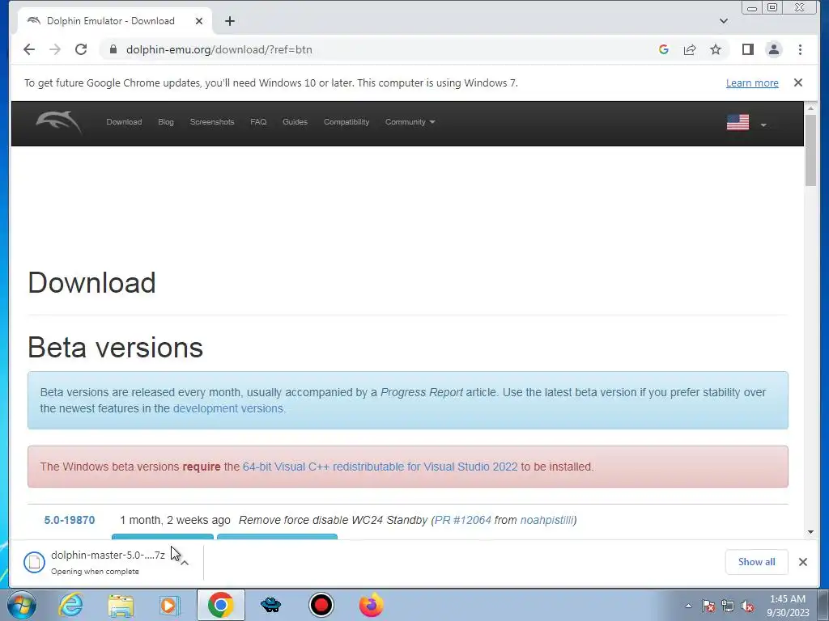
Task: Click the Learn more link
Action: 752,83
